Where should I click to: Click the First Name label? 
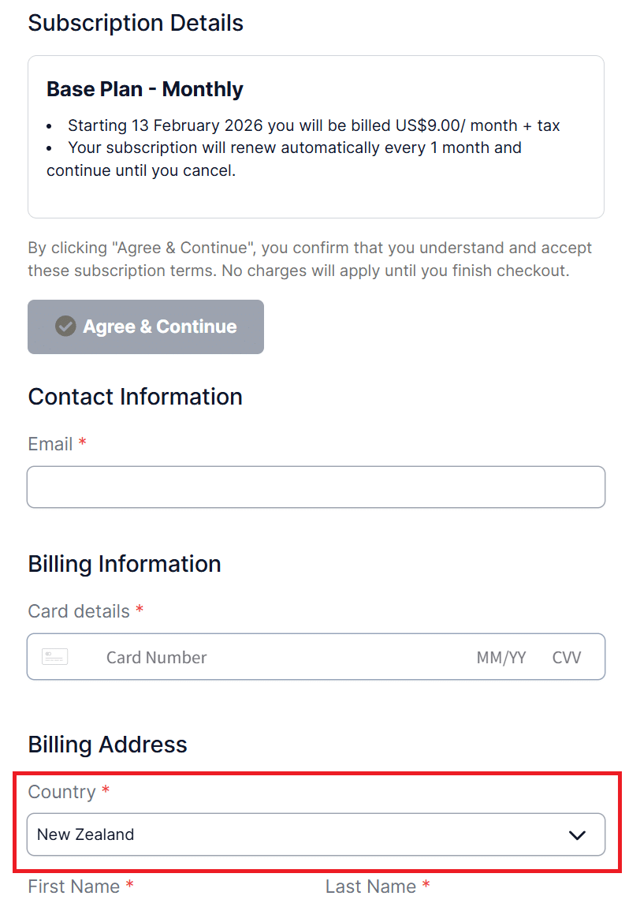click(74, 886)
